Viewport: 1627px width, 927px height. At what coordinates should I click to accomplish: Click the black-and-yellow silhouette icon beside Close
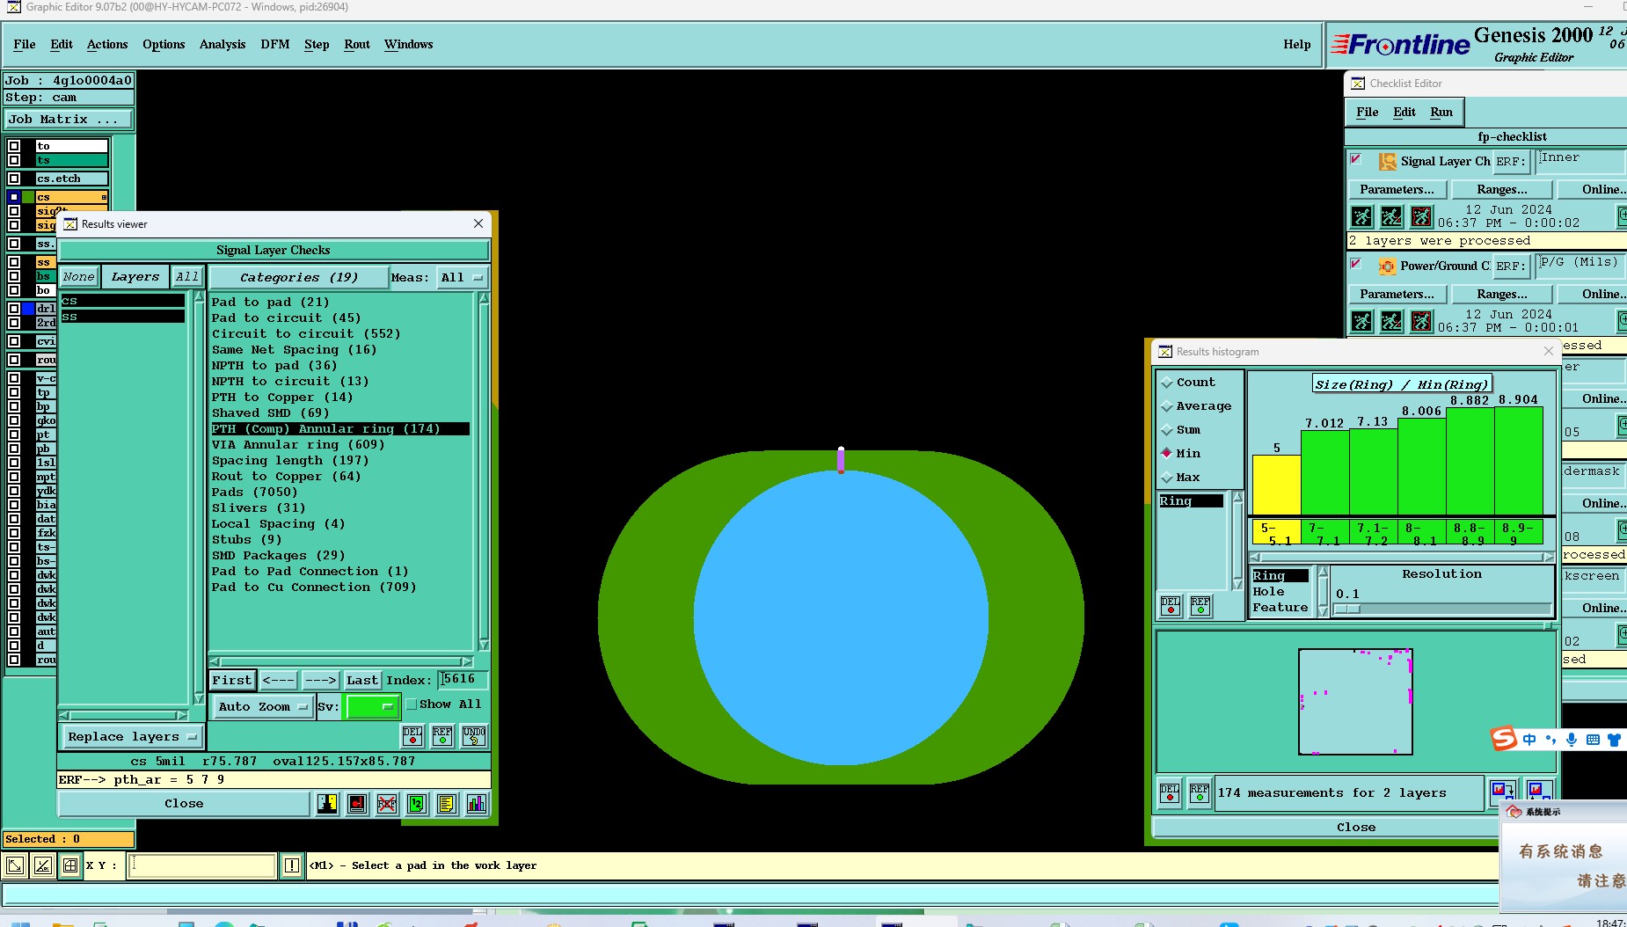(x=327, y=804)
